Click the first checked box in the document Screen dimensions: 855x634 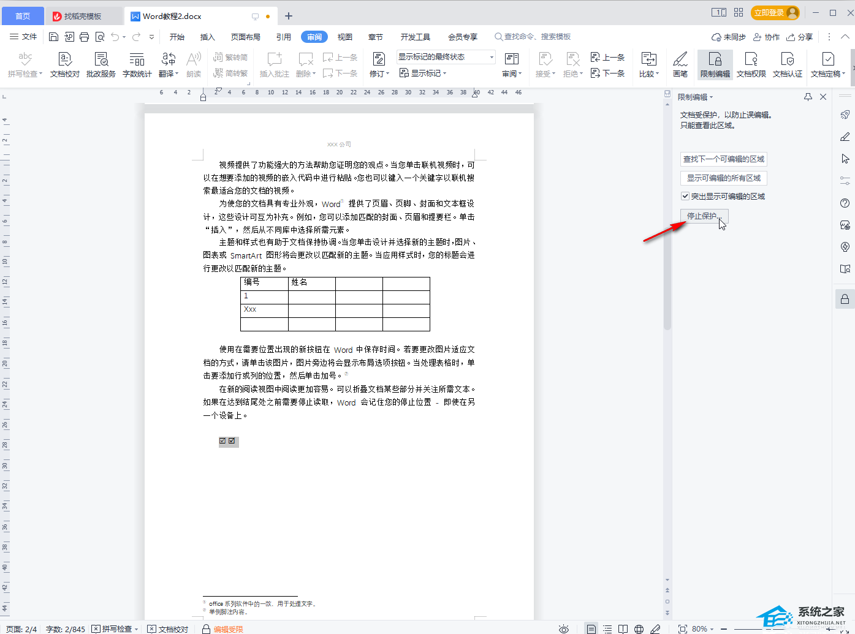click(x=222, y=440)
